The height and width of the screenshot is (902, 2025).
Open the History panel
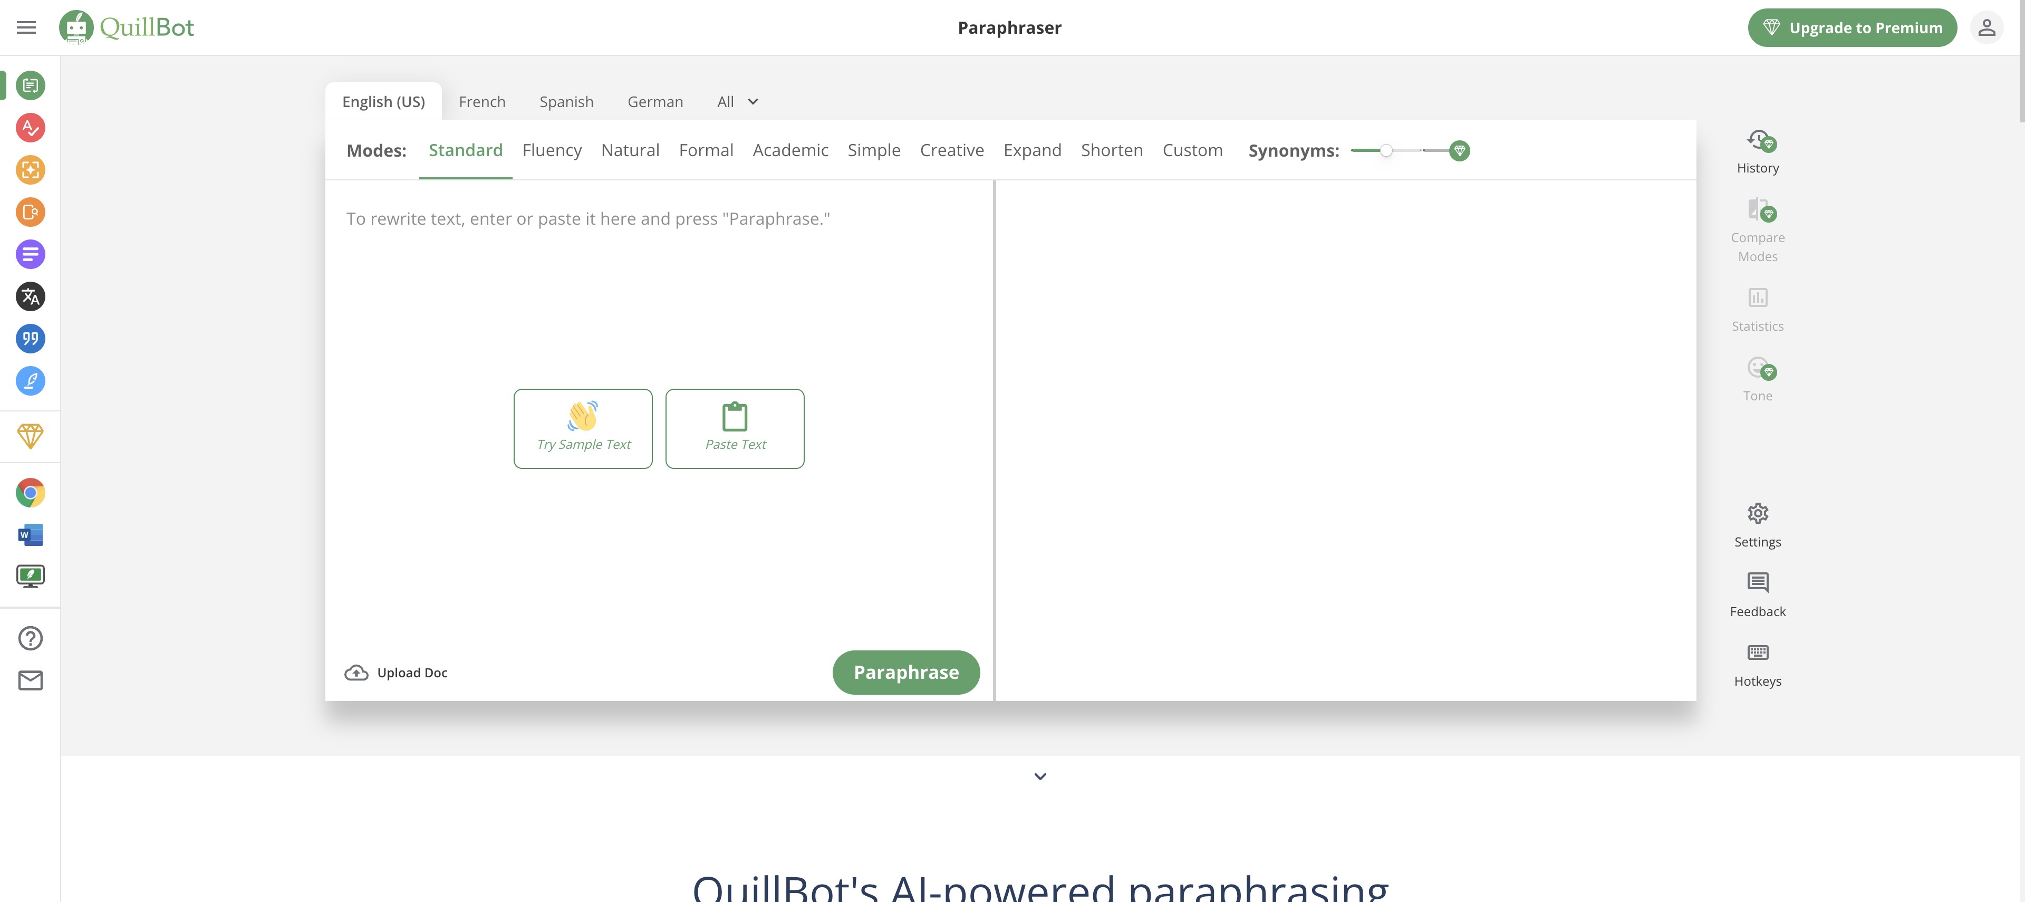click(x=1758, y=152)
